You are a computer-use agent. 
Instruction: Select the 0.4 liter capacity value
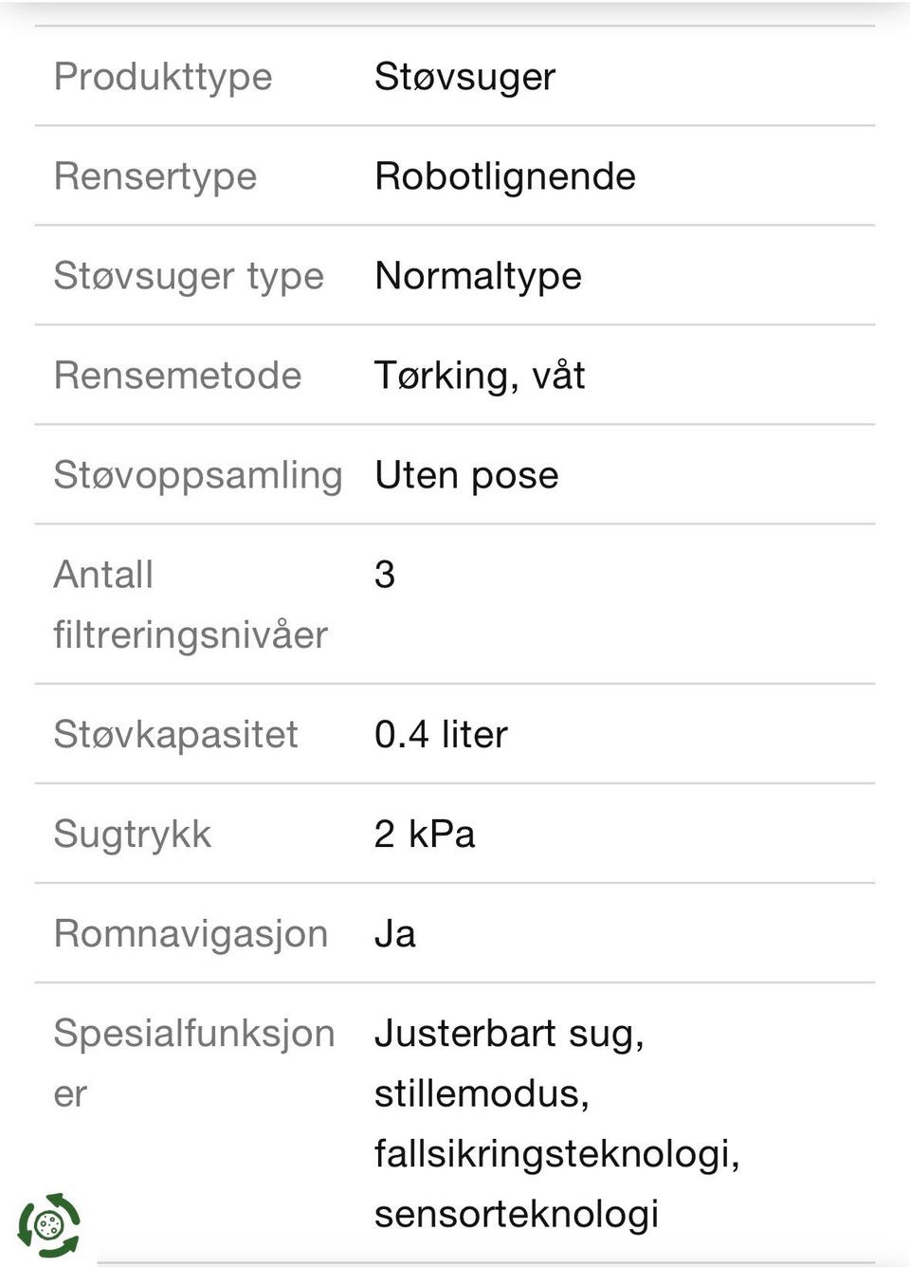click(x=441, y=735)
